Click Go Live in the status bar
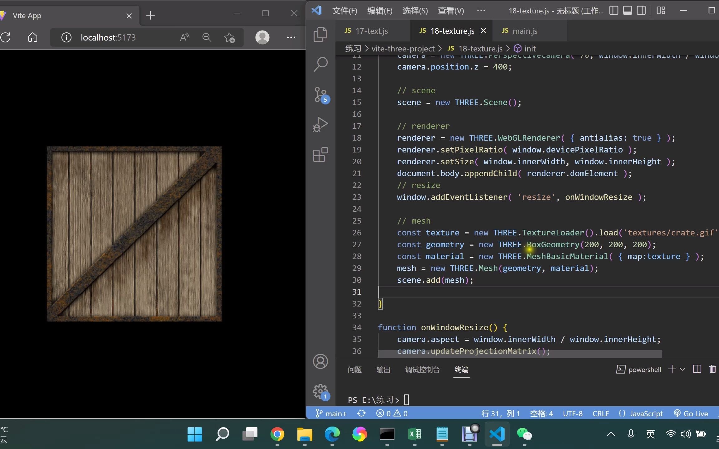The height and width of the screenshot is (449, 719). click(691, 413)
